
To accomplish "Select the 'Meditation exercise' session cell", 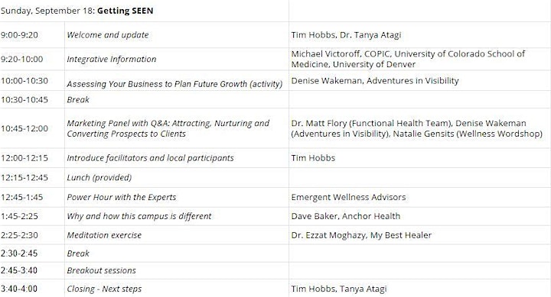I will pos(177,235).
